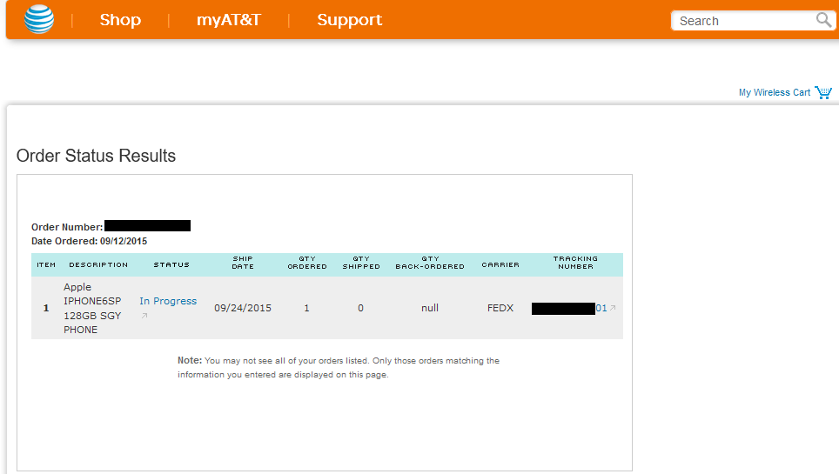Screen dimensions: 839x474
Task: Click the null back-ordered cell
Action: pyautogui.click(x=430, y=308)
